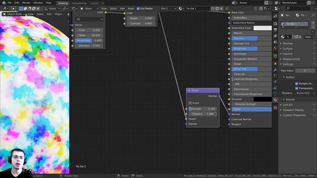Open the node editor Node menu

click(131, 9)
